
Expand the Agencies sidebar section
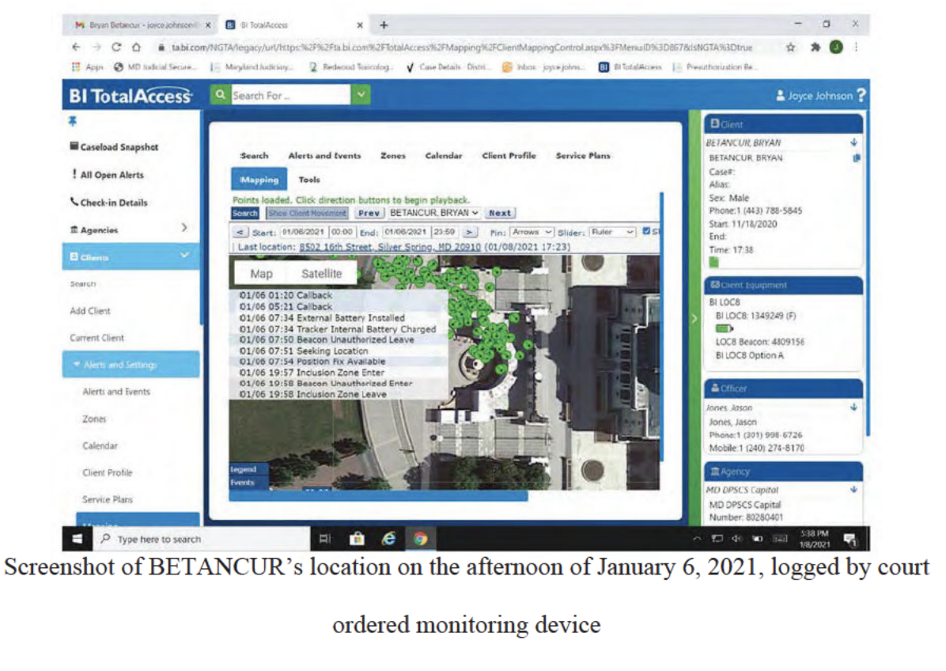[184, 227]
